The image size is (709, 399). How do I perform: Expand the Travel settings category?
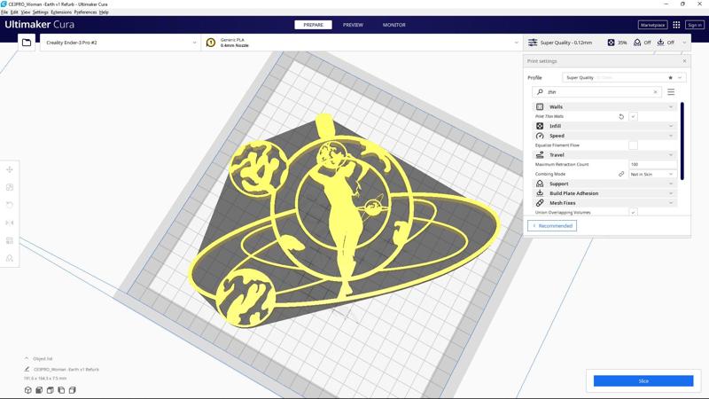[604, 154]
